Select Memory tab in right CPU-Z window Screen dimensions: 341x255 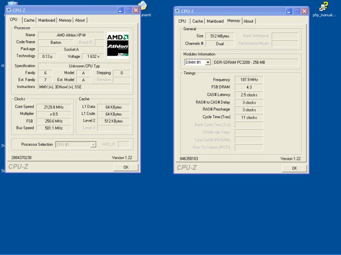(x=234, y=20)
